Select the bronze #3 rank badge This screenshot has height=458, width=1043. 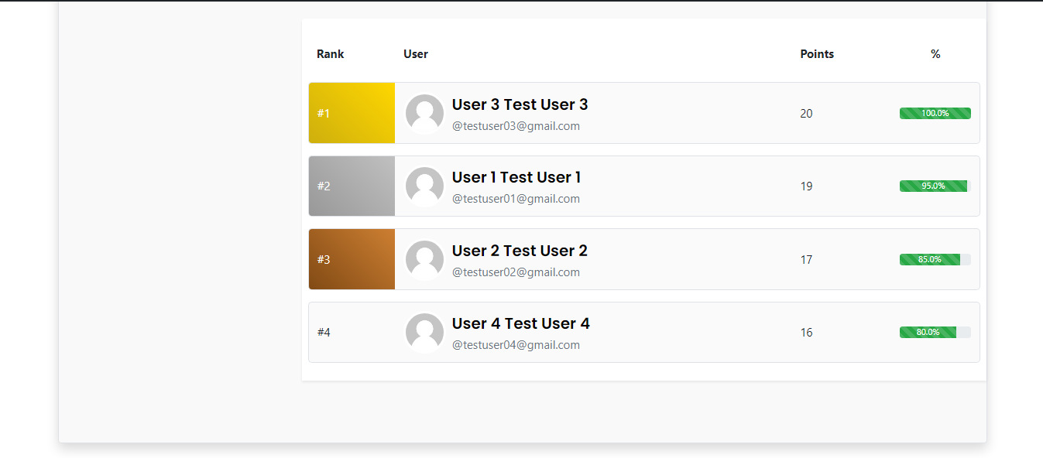(x=352, y=259)
